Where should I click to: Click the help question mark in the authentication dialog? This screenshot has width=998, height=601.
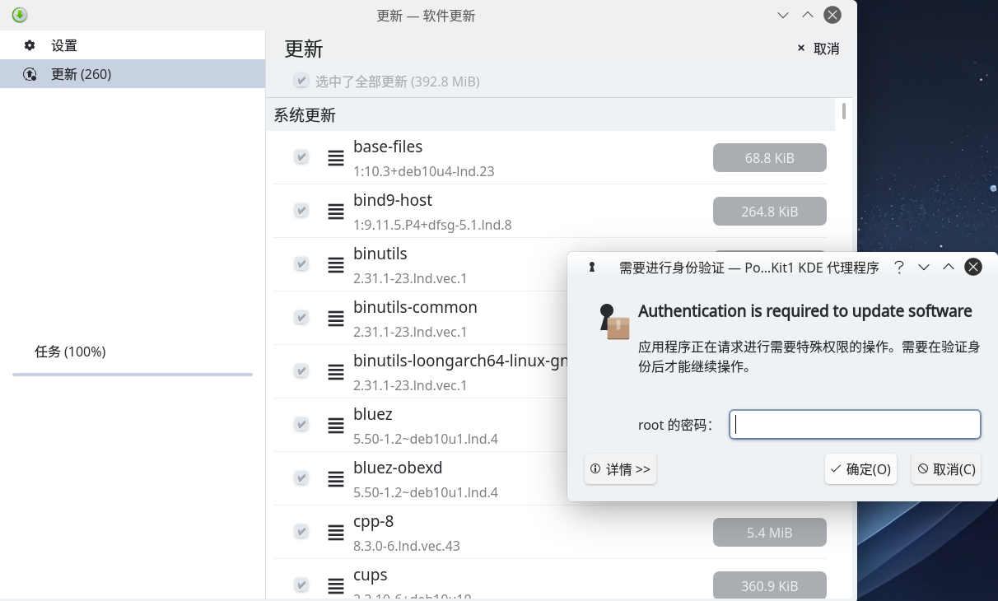point(899,267)
